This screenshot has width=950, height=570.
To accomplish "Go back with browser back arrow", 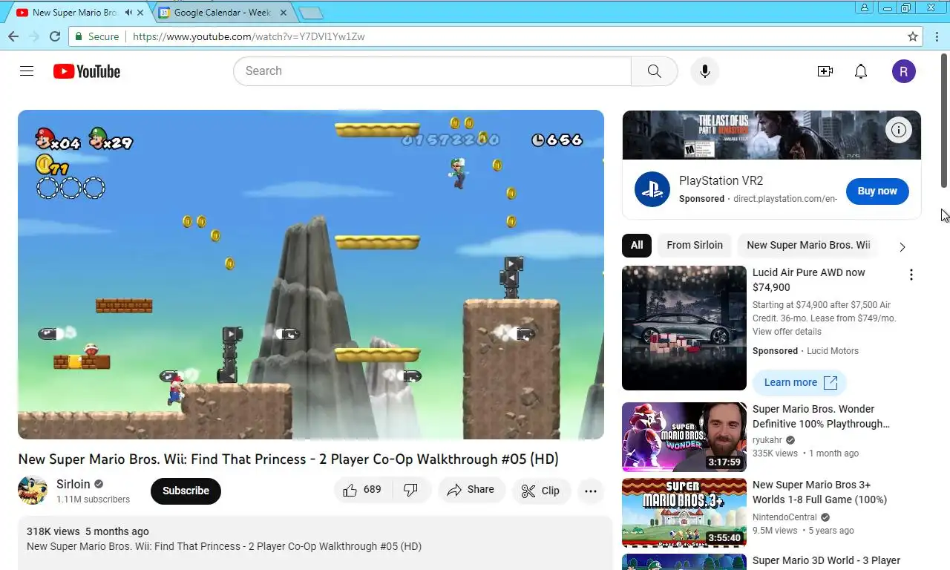I will tap(13, 36).
